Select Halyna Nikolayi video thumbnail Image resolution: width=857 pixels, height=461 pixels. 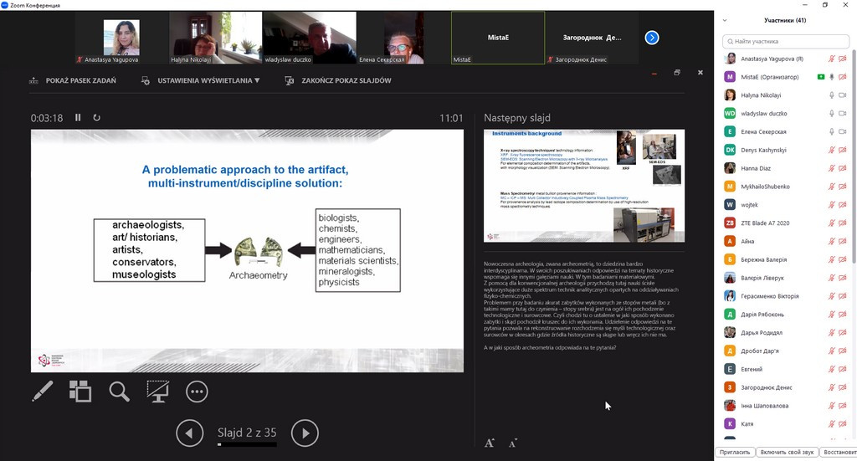pos(216,38)
